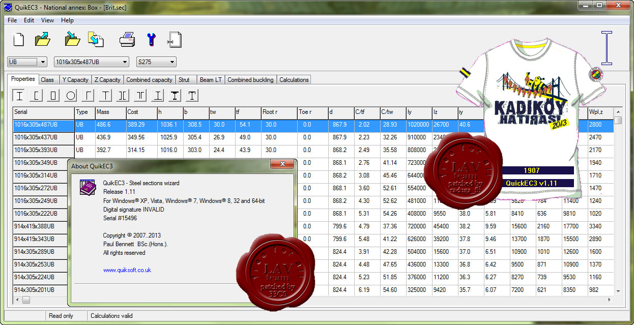Click the table's scroll down arrow
The image size is (634, 325).
[x=618, y=290]
